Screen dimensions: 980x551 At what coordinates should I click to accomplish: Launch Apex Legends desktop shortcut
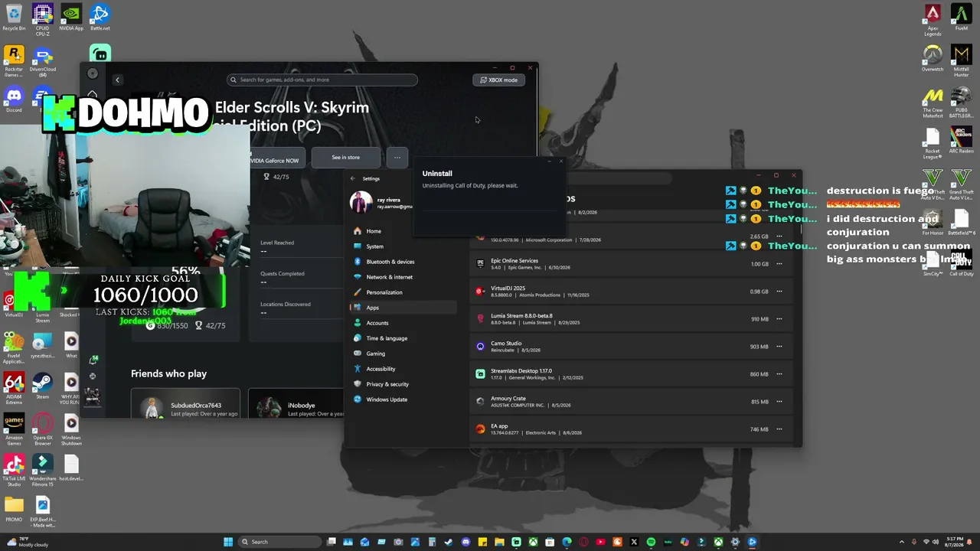point(933,21)
